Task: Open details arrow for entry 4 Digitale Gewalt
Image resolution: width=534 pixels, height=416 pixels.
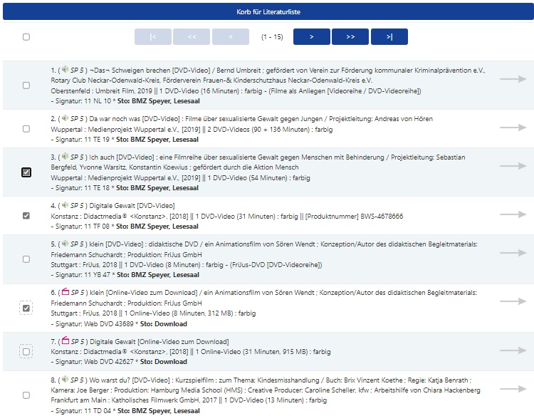Action: coord(513,214)
